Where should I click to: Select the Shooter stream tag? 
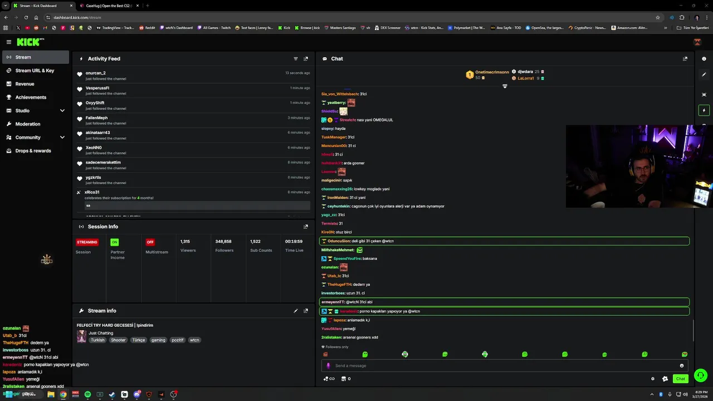pos(118,340)
